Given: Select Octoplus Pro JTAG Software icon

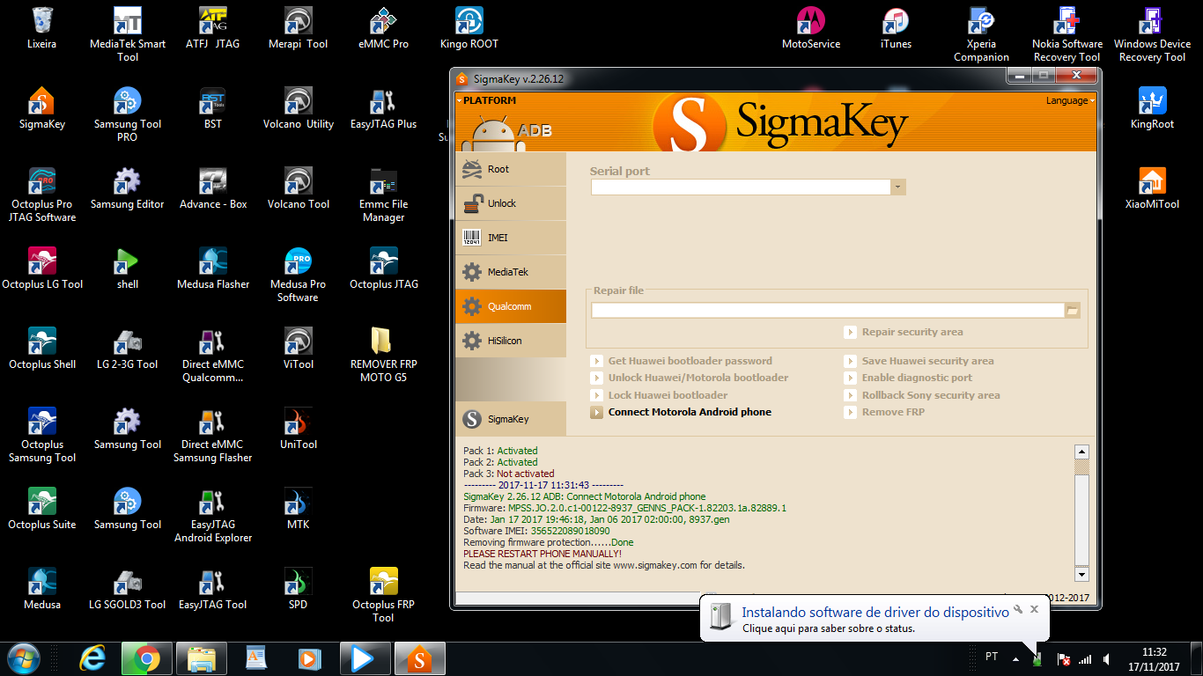Looking at the screenshot, I should pos(41,194).
